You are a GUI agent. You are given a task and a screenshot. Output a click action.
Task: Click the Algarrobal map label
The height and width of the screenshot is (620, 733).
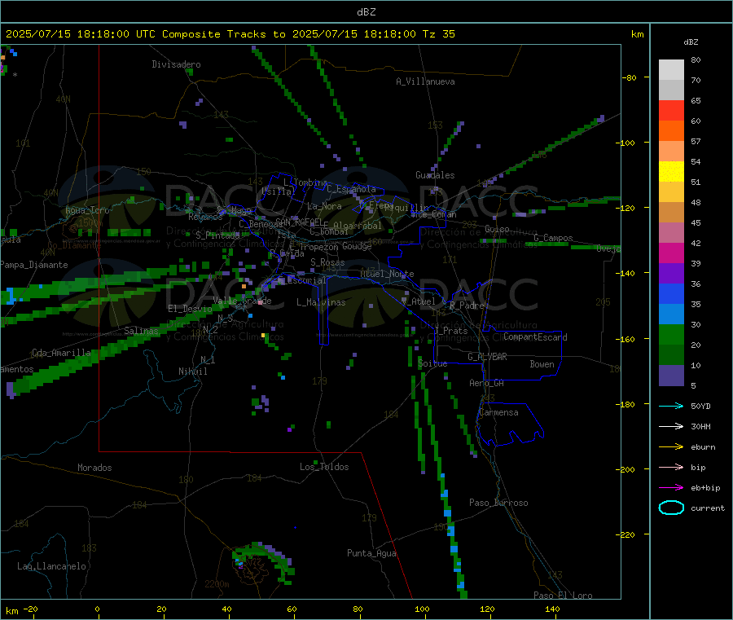point(358,226)
